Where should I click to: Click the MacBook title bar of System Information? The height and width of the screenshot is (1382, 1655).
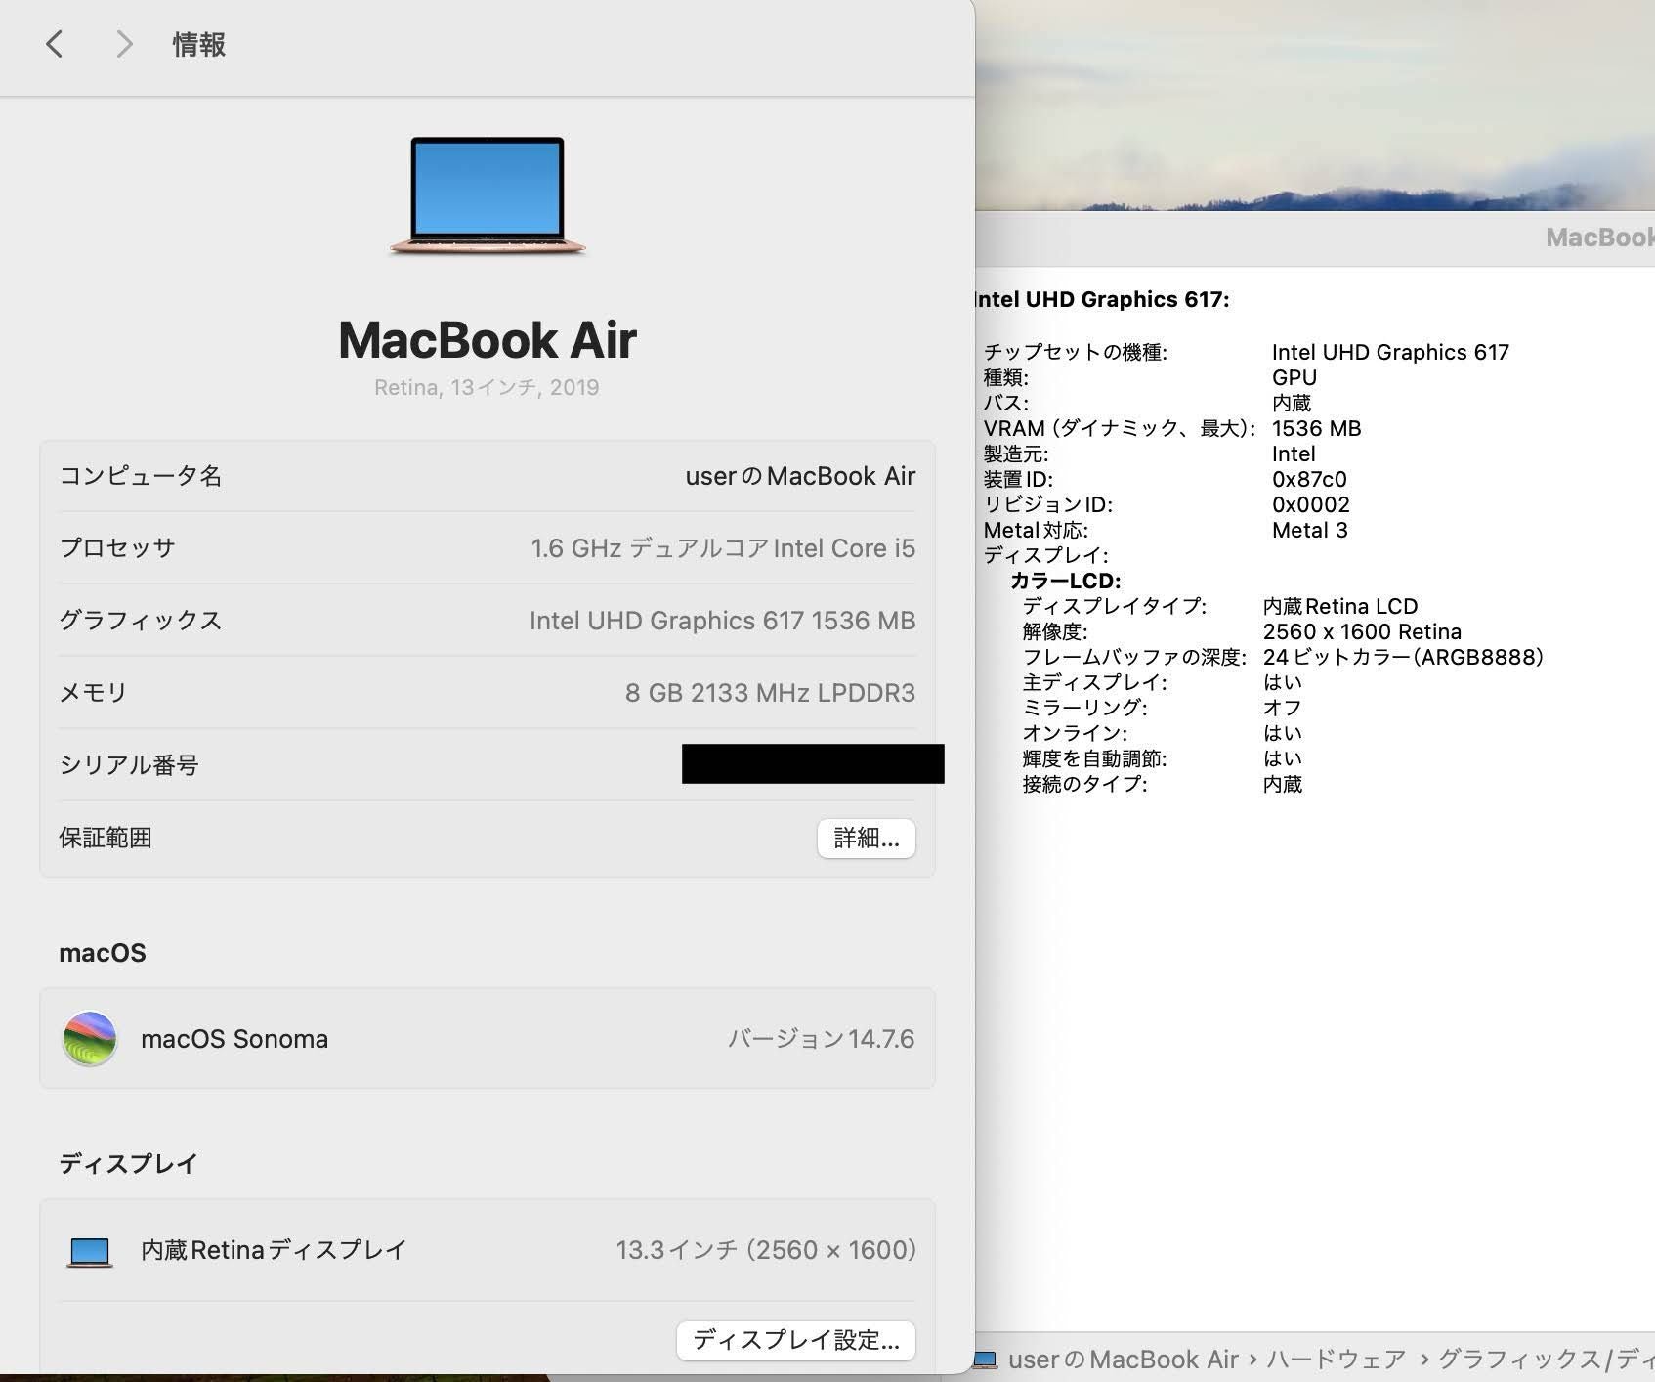click(1598, 238)
